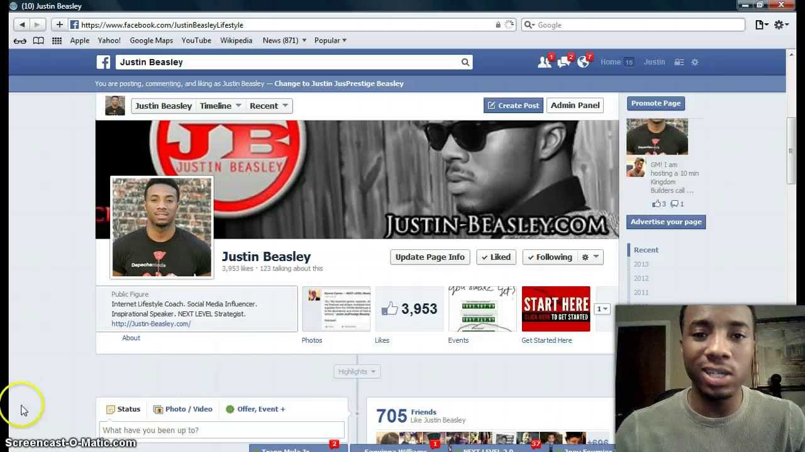Image resolution: width=805 pixels, height=452 pixels.
Task: Expand the News (871) bookmarks dropdown
Action: 284,40
